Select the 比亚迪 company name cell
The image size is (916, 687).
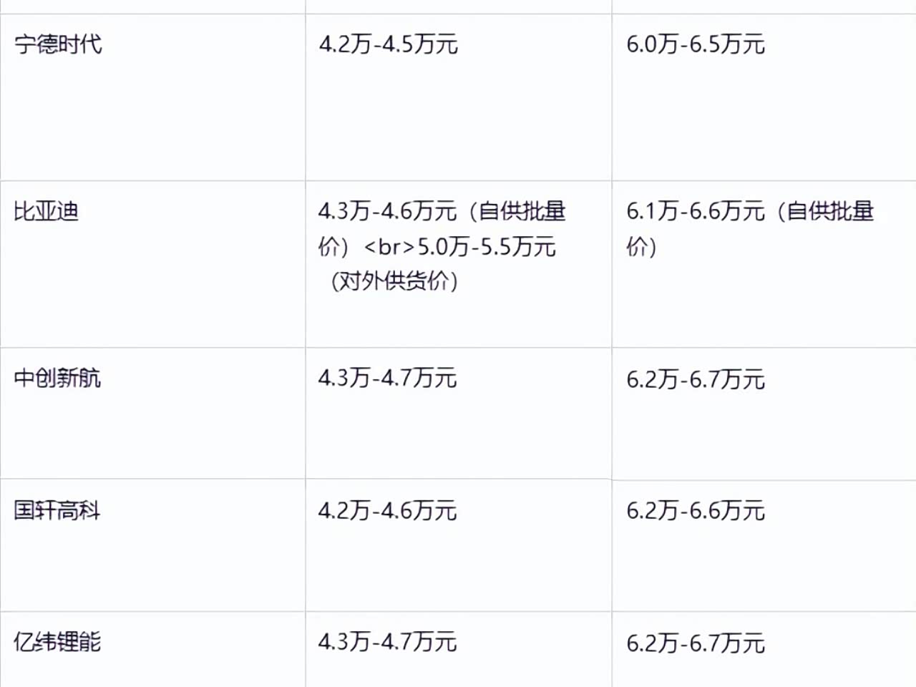[x=47, y=212]
